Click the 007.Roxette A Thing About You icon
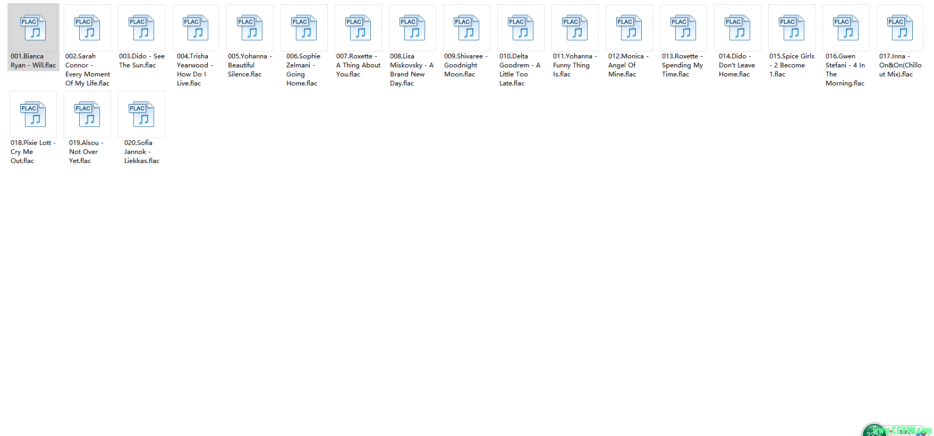 tap(358, 28)
